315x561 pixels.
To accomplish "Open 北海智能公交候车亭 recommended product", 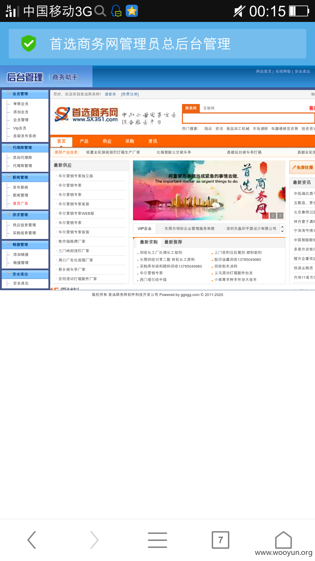I will tap(174, 152).
